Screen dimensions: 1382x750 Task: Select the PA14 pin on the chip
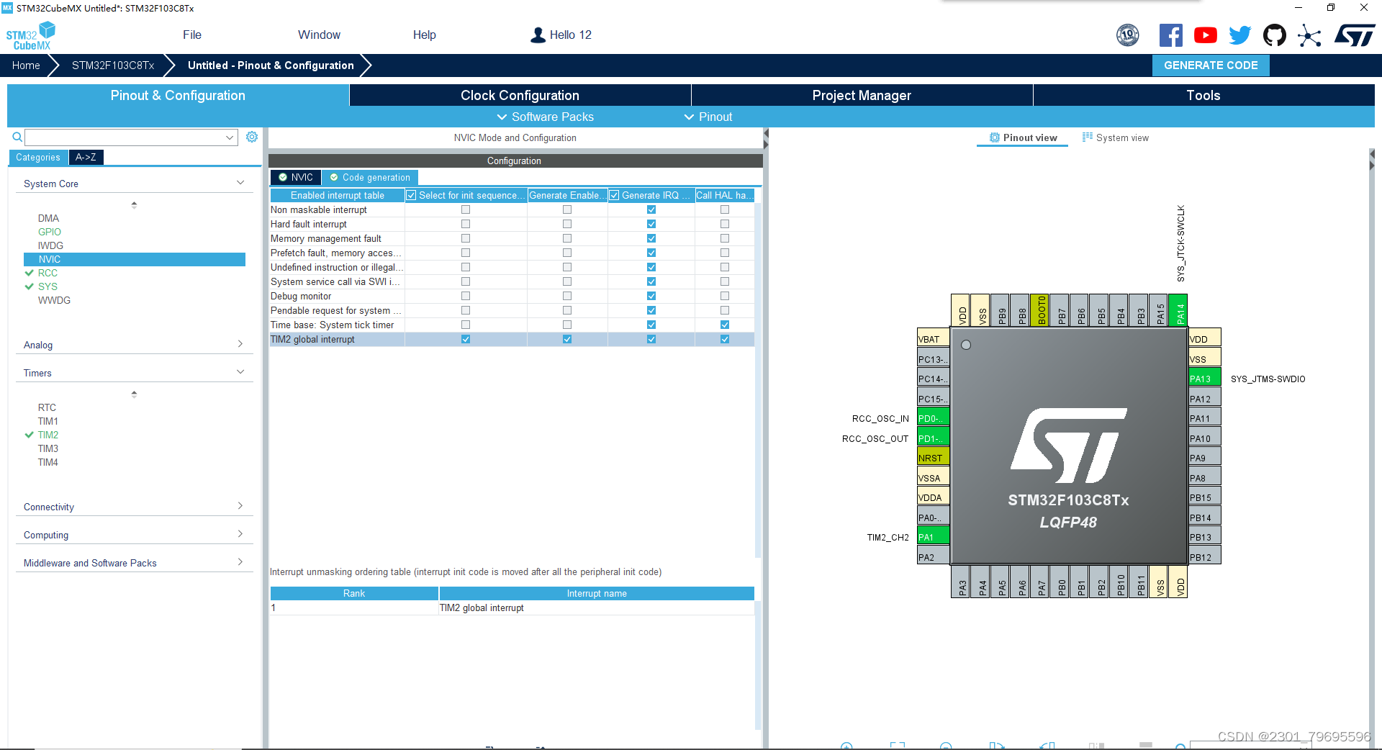point(1178,310)
